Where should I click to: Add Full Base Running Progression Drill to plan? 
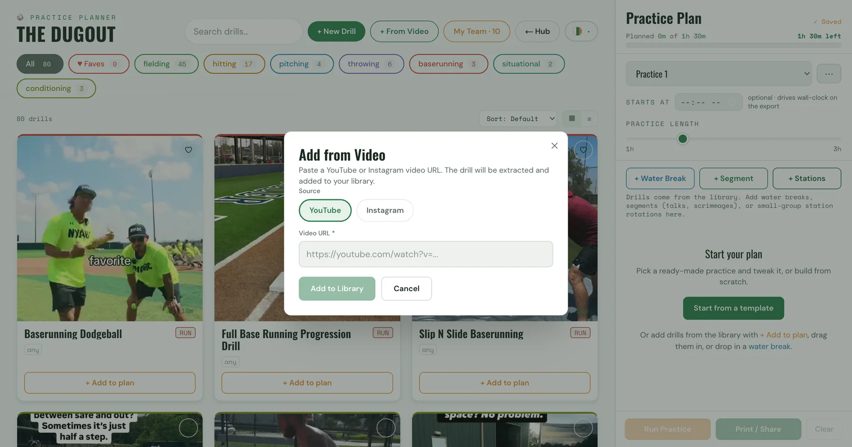click(x=307, y=383)
